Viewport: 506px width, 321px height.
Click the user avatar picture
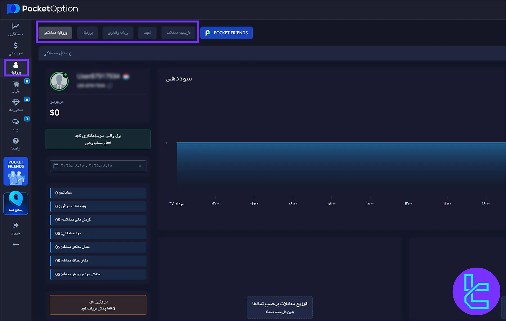[x=59, y=81]
